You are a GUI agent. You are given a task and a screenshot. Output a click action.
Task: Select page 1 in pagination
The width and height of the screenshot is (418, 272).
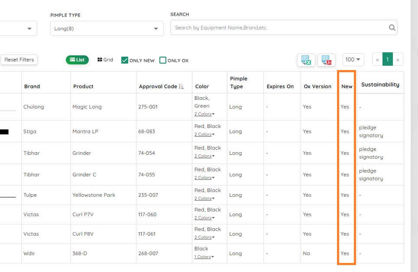(388, 60)
